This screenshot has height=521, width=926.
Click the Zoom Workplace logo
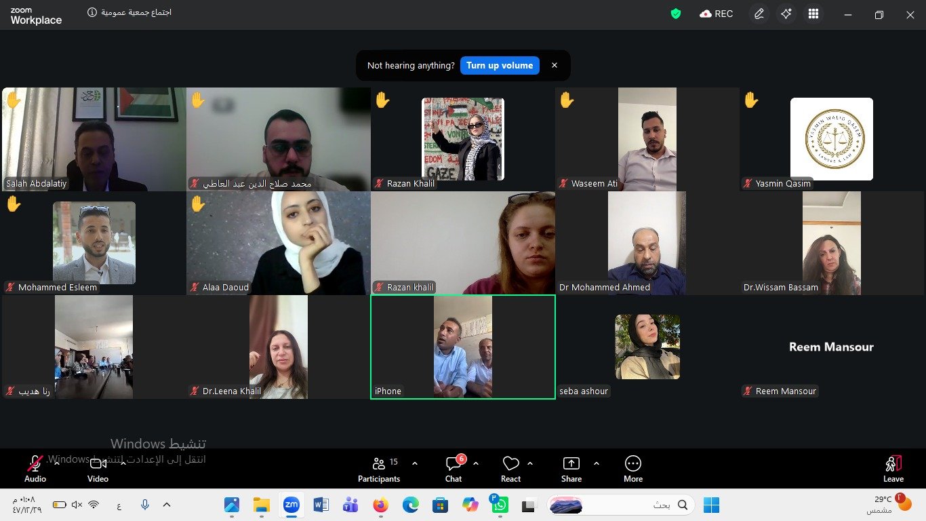[x=36, y=16]
